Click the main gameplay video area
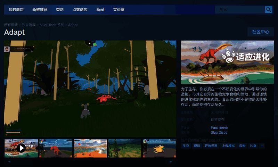Viewport: 278px width, 167px height. tap(90, 89)
